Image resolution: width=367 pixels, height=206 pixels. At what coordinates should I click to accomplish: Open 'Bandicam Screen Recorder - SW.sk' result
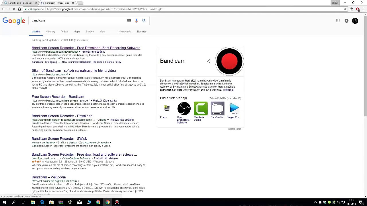click(x=59, y=139)
